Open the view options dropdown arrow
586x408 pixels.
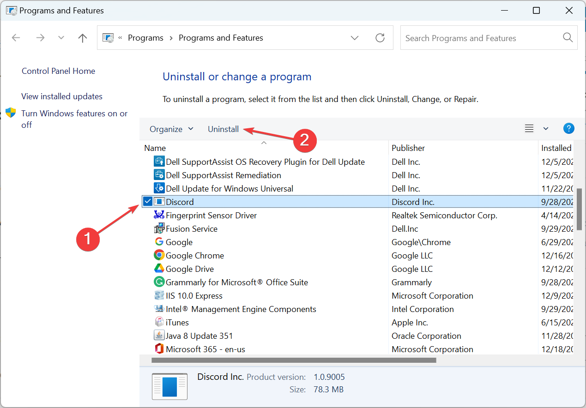pyautogui.click(x=546, y=129)
